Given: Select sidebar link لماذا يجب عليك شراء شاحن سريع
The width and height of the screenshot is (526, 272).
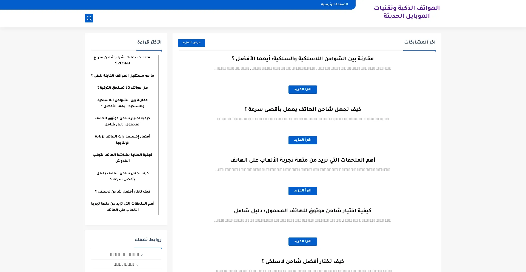Looking at the screenshot, I should tap(122, 60).
